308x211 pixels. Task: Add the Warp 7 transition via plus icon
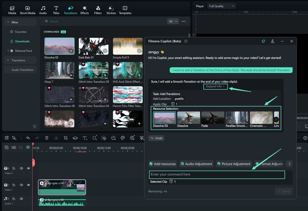click(71, 75)
